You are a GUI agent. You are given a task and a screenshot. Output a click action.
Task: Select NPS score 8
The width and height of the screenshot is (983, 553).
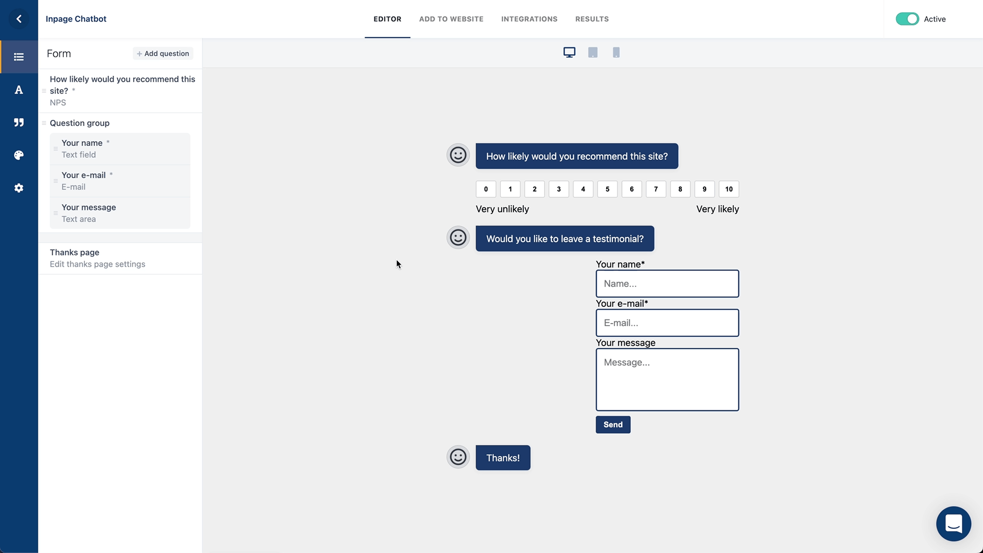680,189
